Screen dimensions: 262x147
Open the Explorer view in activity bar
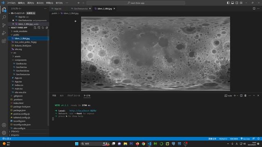(x=4, y=9)
